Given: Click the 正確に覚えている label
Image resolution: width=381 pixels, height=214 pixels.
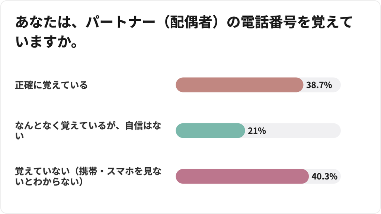Looking at the screenshot, I should point(51,85).
